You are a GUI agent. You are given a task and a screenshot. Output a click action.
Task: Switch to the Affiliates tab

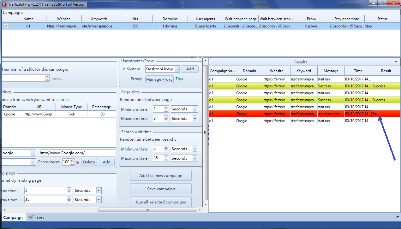36,217
